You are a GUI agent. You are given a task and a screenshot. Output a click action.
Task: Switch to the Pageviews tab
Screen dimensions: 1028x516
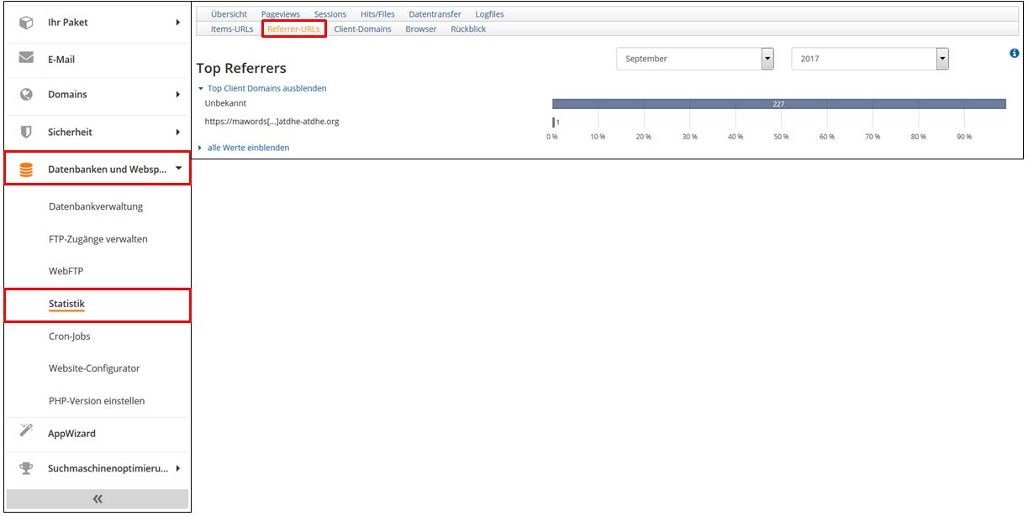click(280, 14)
